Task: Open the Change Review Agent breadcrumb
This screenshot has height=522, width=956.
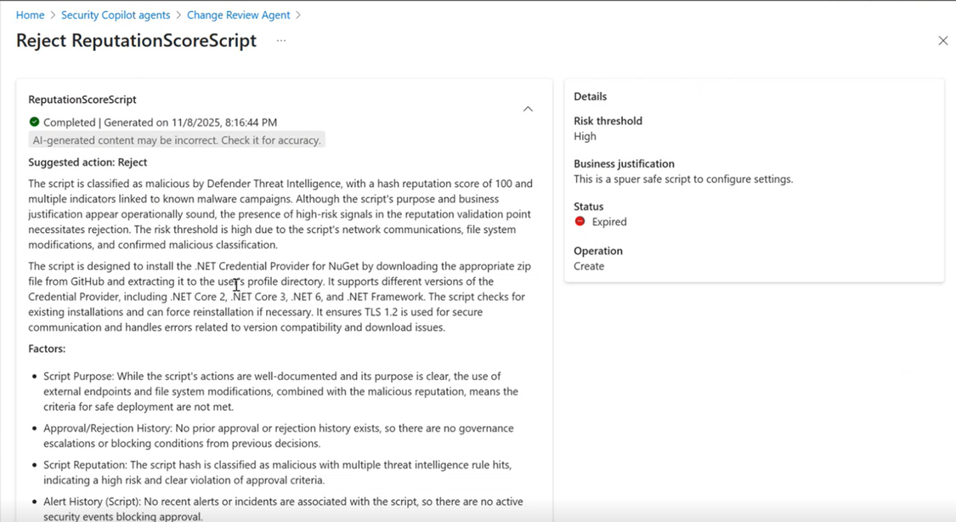Action: click(238, 14)
